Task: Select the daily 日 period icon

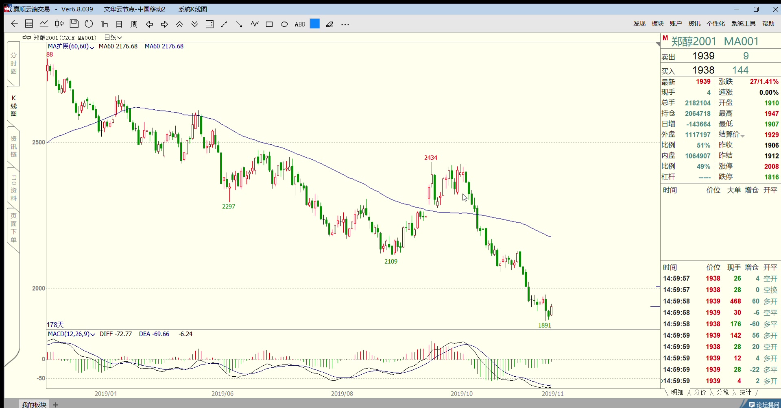Action: click(x=119, y=24)
